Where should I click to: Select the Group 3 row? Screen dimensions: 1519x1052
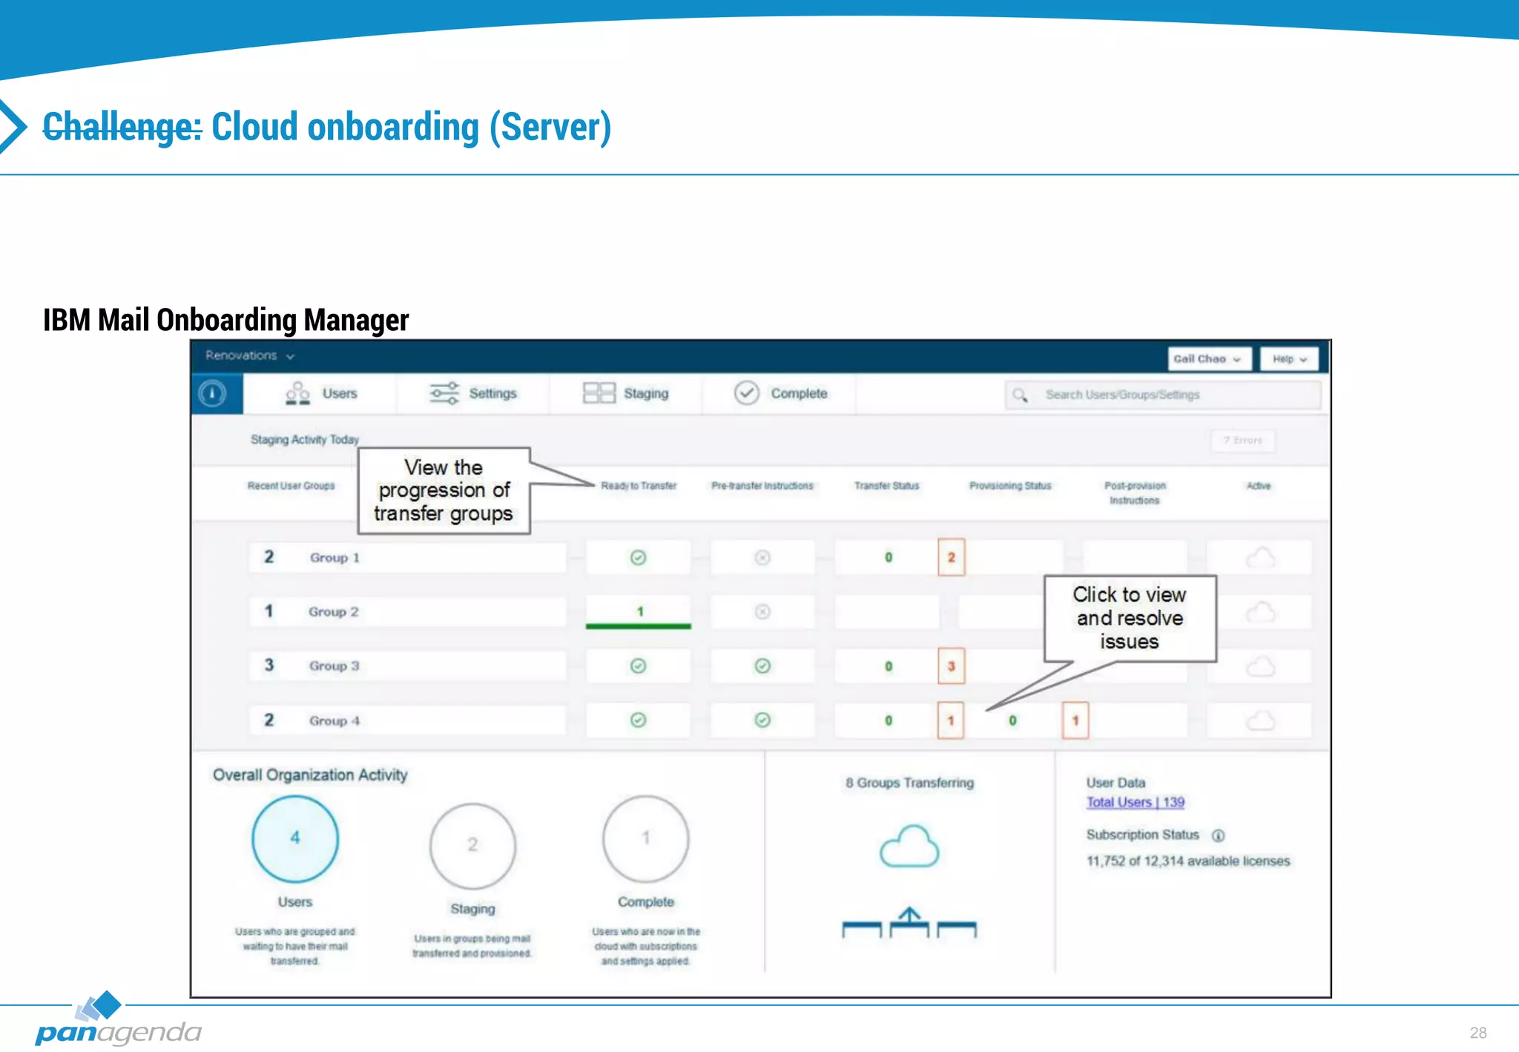point(407,665)
